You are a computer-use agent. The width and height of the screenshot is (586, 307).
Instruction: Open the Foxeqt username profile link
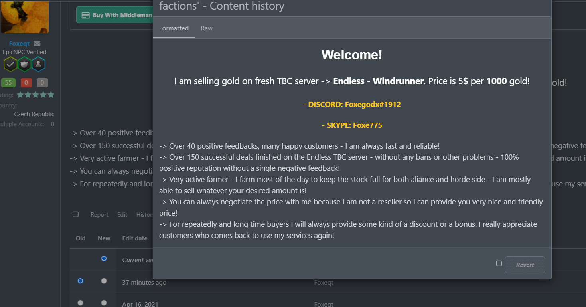click(x=19, y=44)
